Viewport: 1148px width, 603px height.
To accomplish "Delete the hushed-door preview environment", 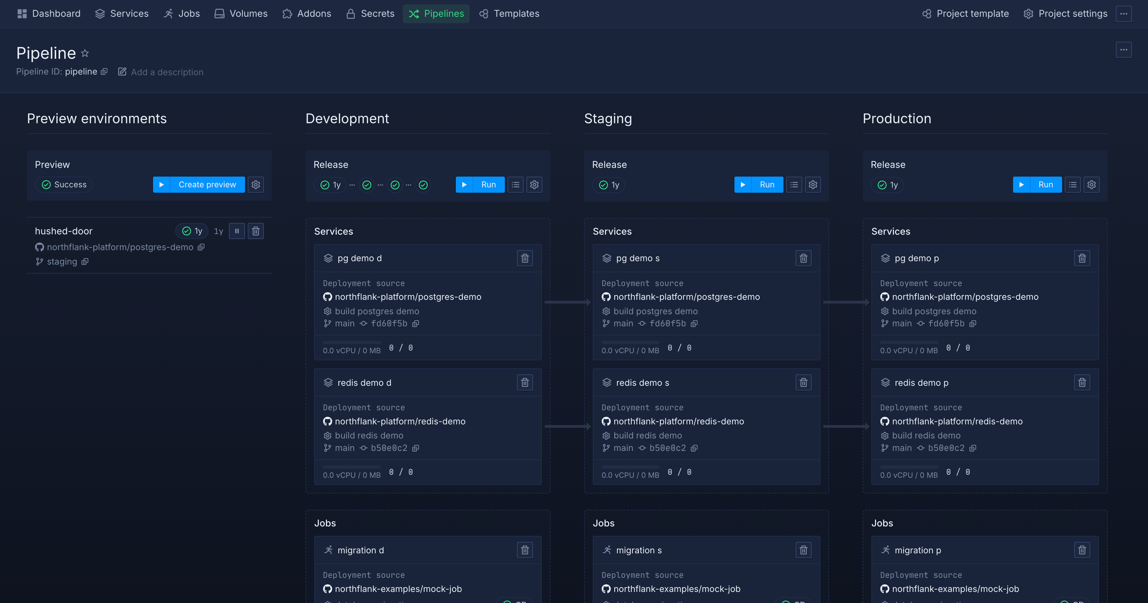I will click(256, 231).
